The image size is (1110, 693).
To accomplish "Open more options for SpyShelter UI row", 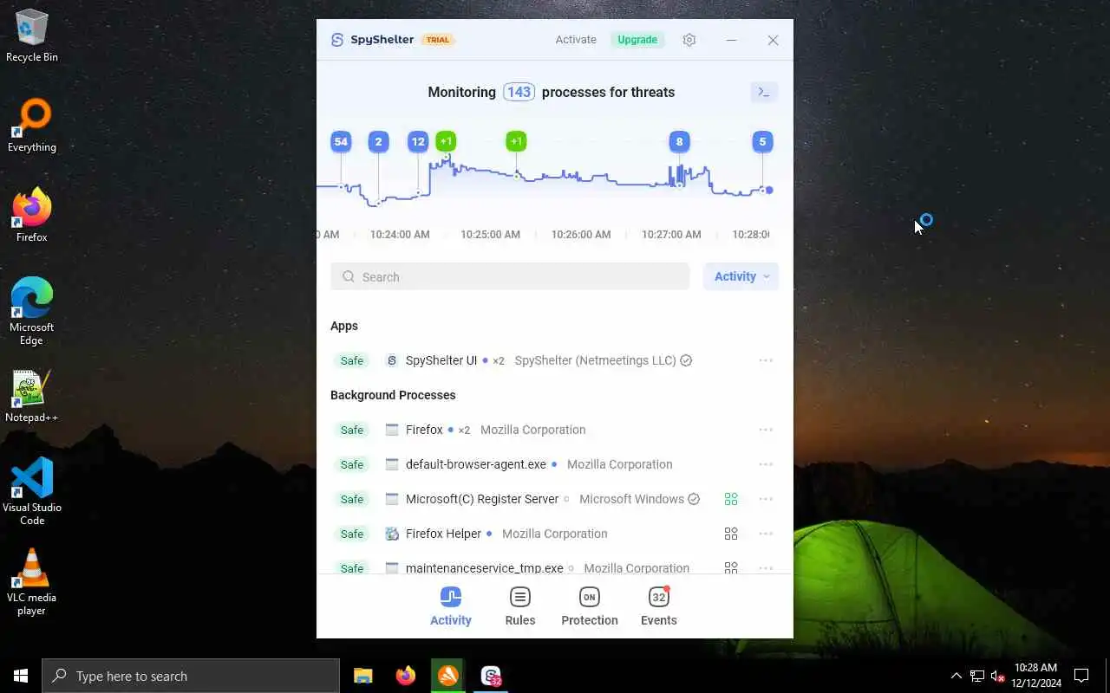I will point(766,360).
